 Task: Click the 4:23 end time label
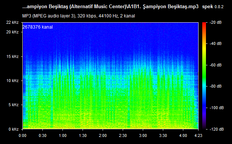pyautogui.click(x=198, y=135)
